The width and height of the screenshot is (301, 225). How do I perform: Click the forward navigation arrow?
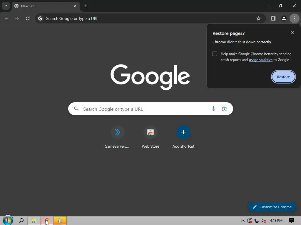17,18
